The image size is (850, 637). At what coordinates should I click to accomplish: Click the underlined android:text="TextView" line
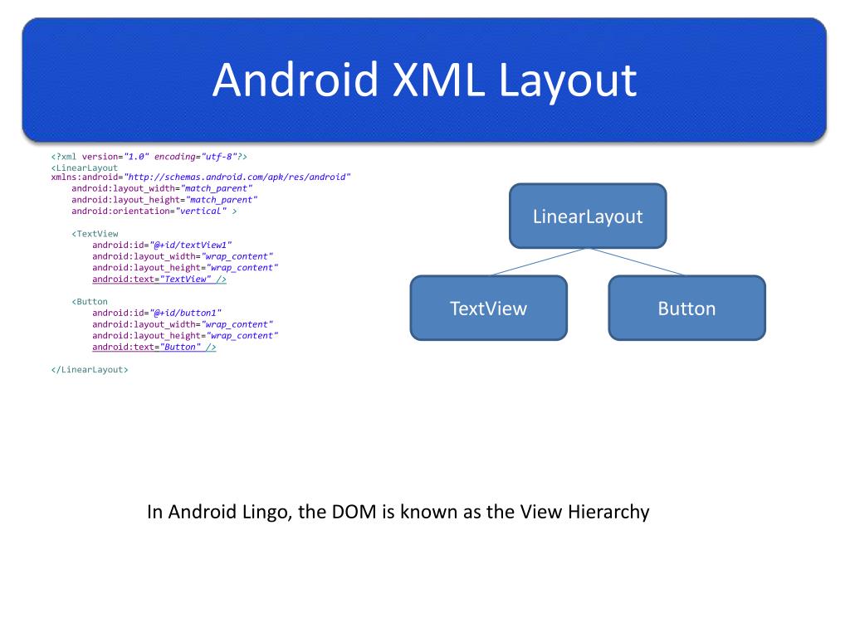pyautogui.click(x=159, y=280)
